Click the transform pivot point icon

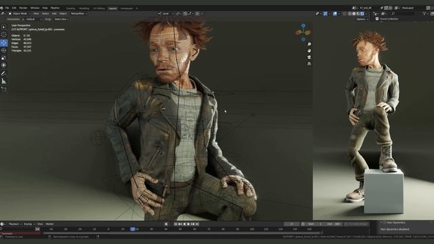tap(178, 14)
